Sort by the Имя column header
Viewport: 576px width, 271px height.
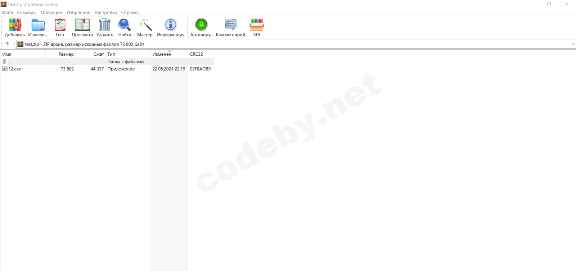click(23, 54)
